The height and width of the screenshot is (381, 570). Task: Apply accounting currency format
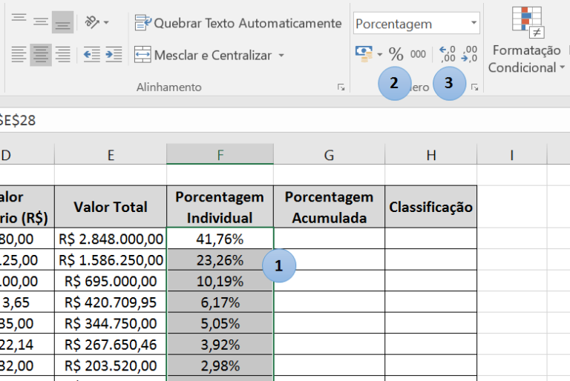364,54
